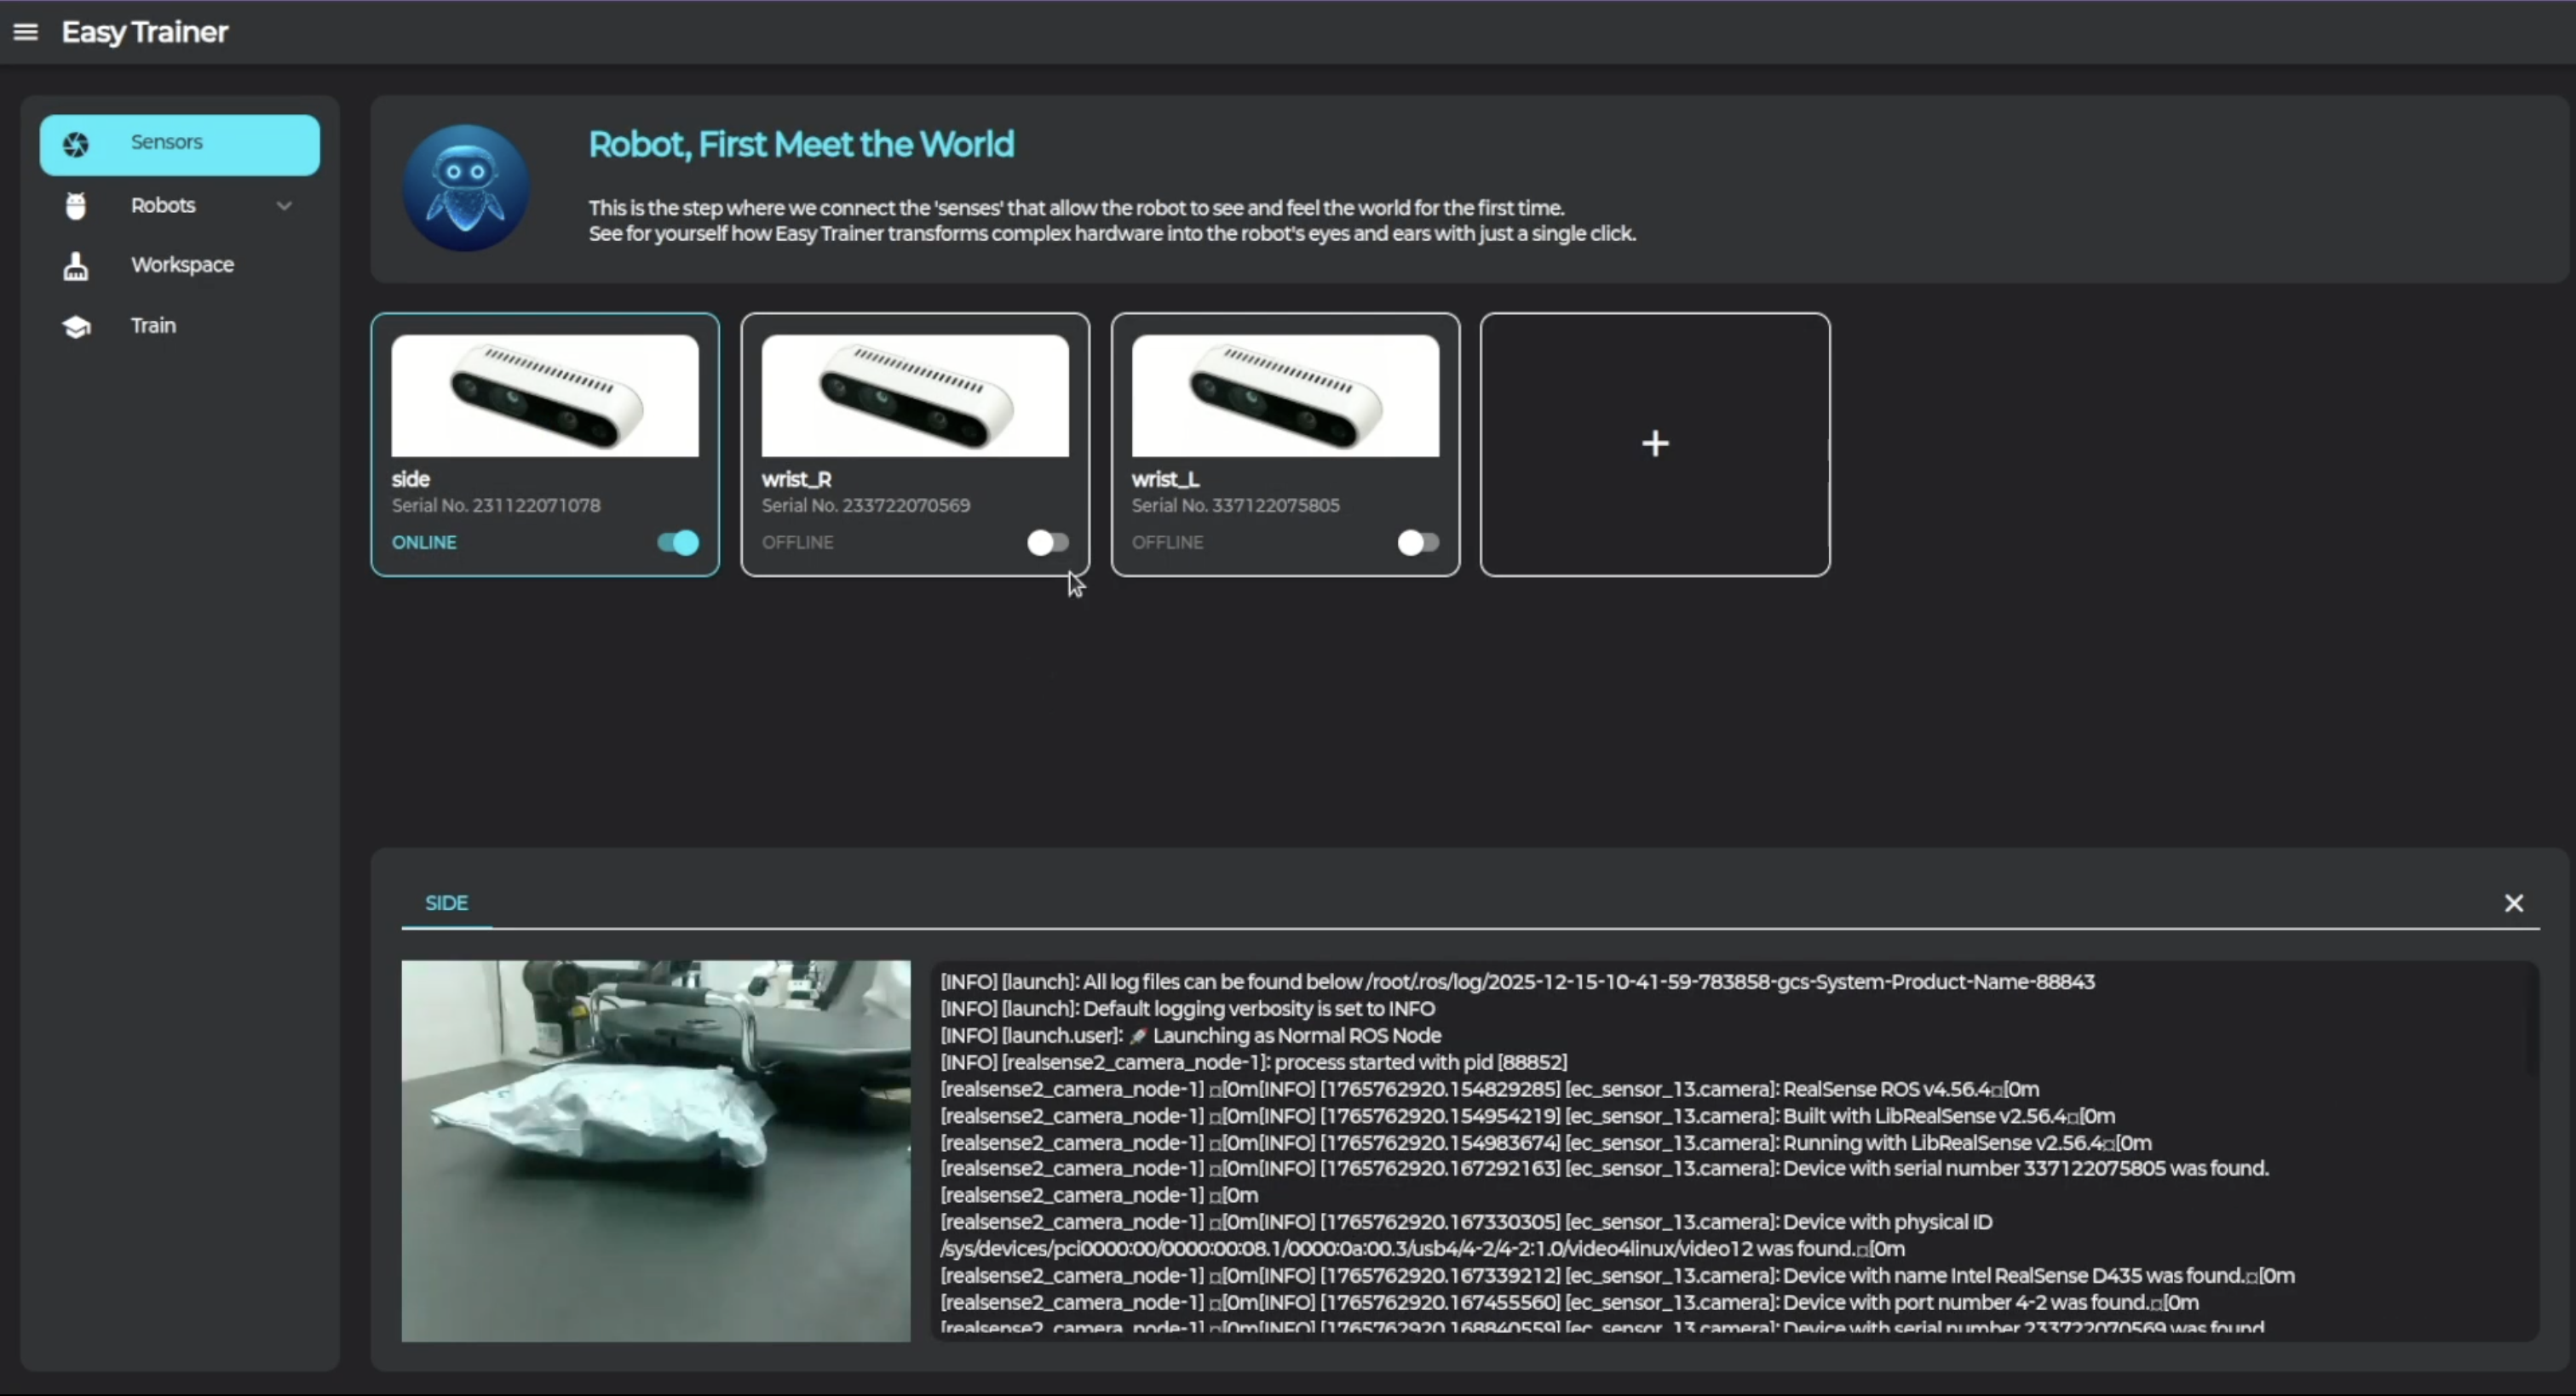The width and height of the screenshot is (2576, 1396).
Task: Select the wrist_R camera image
Action: pos(914,396)
